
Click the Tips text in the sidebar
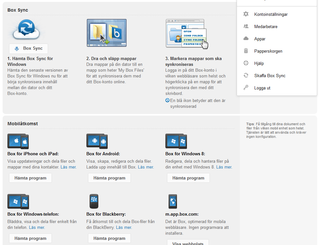pos(276,130)
